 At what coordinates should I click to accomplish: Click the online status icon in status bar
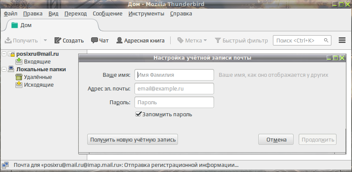click(6, 165)
